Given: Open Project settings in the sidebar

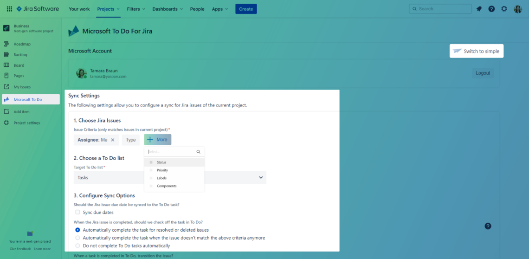Looking at the screenshot, I should 26,123.
